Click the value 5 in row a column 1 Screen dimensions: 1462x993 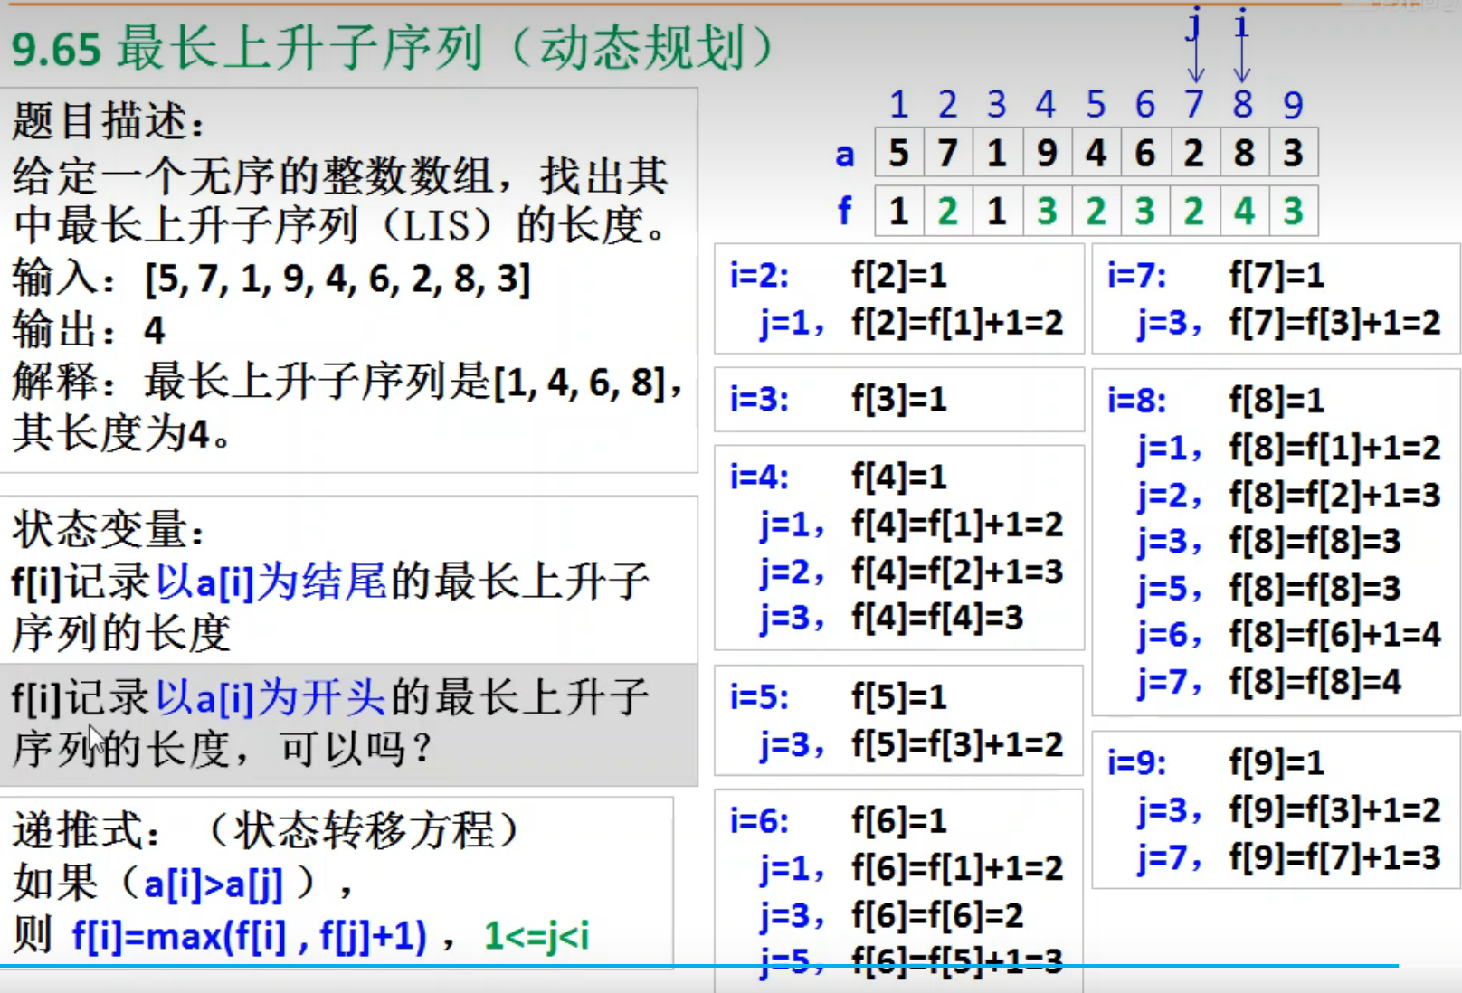point(897,152)
